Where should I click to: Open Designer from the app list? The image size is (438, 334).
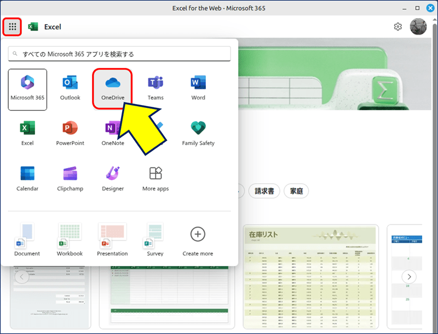coord(113,179)
